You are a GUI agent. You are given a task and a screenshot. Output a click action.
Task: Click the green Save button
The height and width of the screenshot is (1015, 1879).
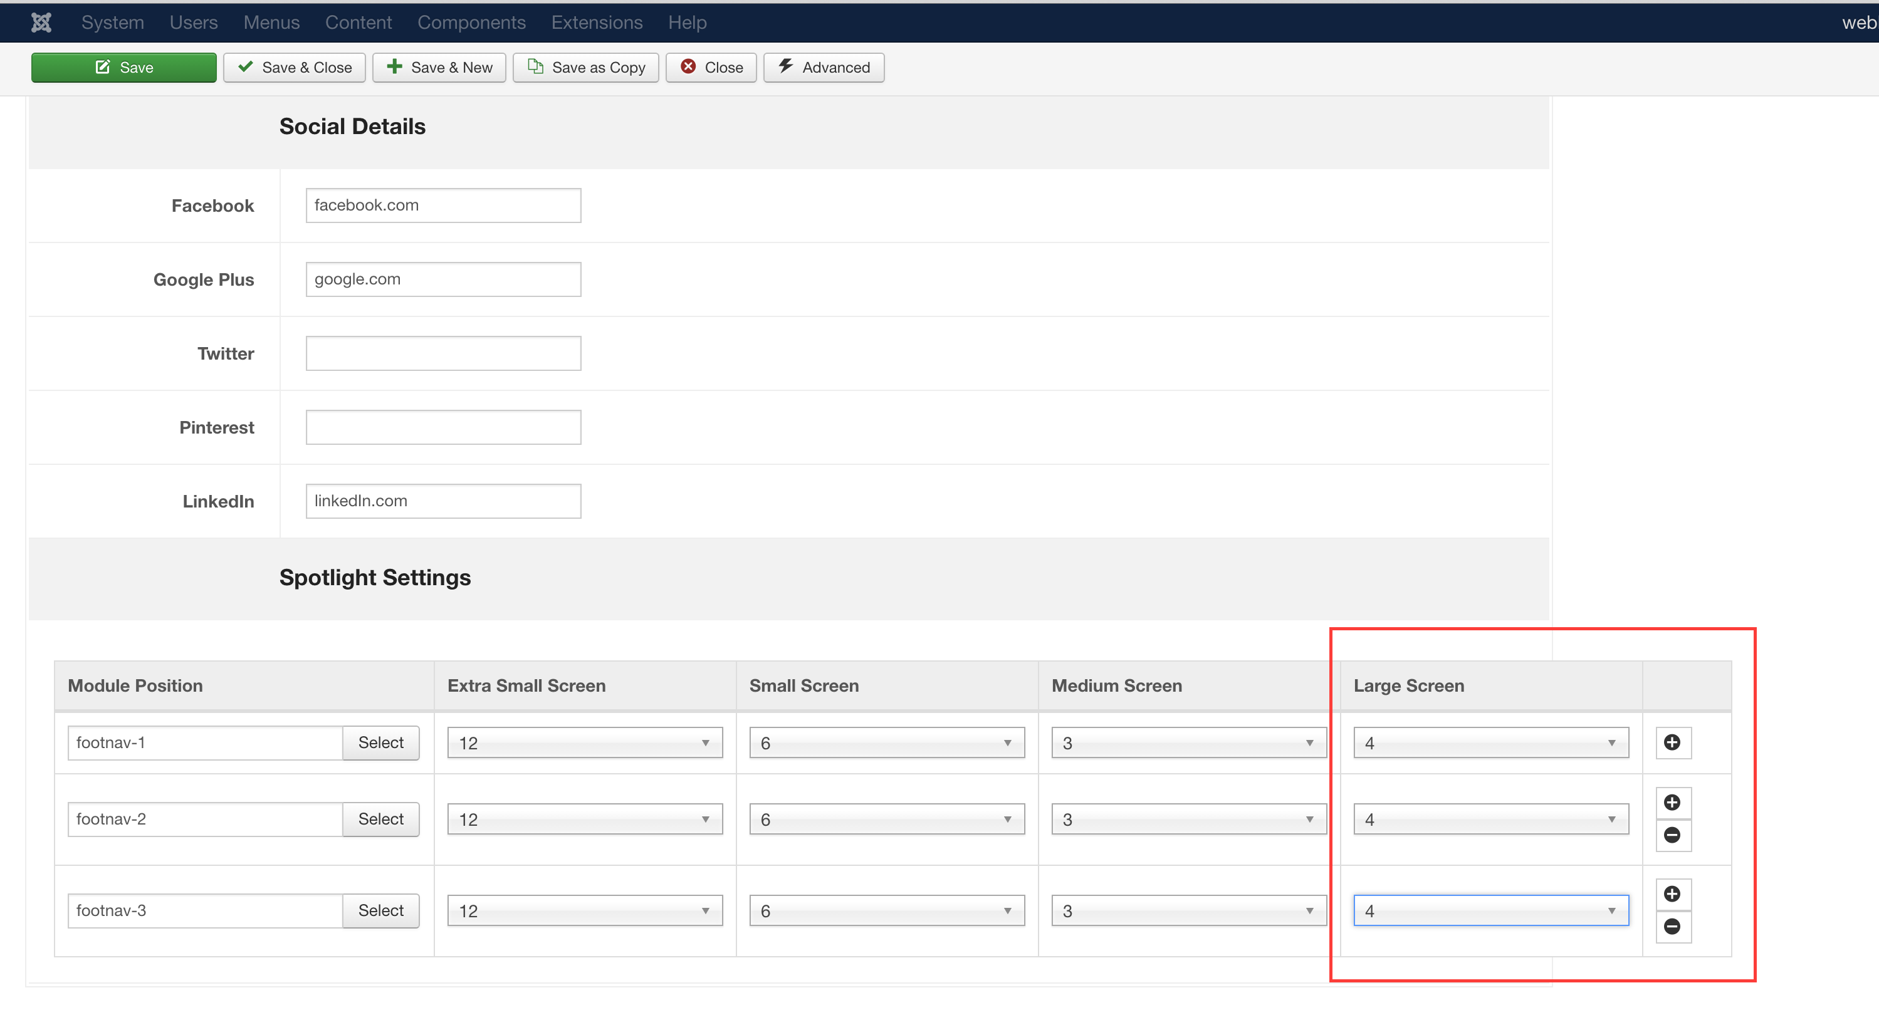coord(123,67)
